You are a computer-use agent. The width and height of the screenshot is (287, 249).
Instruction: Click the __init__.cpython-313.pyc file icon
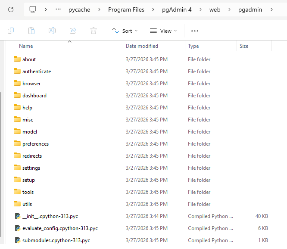click(18, 216)
